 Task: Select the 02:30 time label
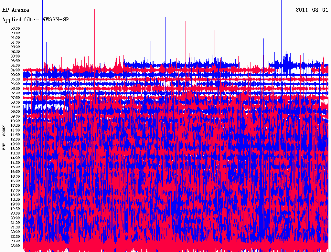click(x=15, y=51)
